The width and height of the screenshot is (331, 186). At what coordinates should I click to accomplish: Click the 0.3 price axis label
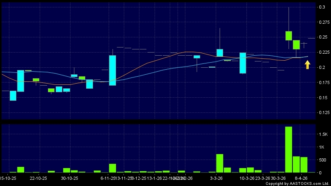(322, 7)
